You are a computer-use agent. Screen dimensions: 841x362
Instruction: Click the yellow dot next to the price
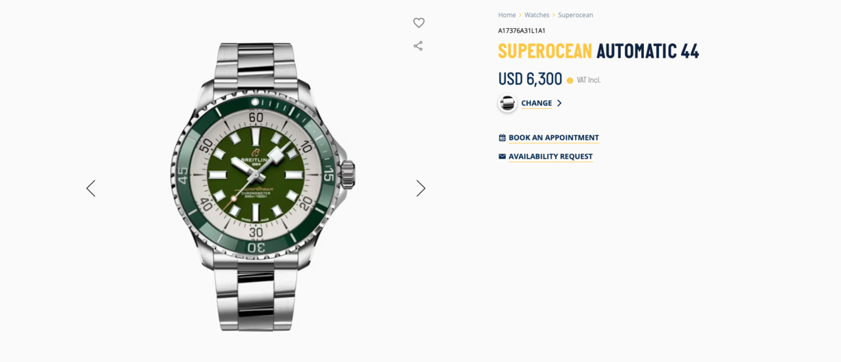pos(570,80)
